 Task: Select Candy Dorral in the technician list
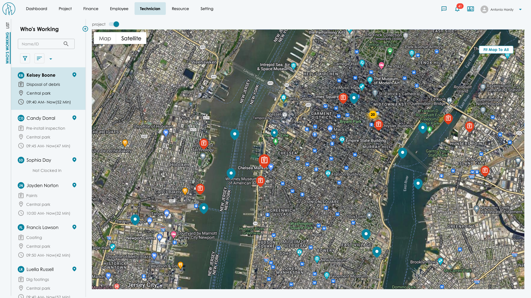pos(41,118)
